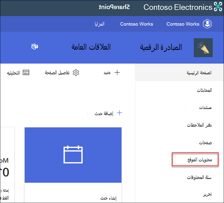Open صفحات in site navigation
224x203 pixels.
click(x=205, y=143)
